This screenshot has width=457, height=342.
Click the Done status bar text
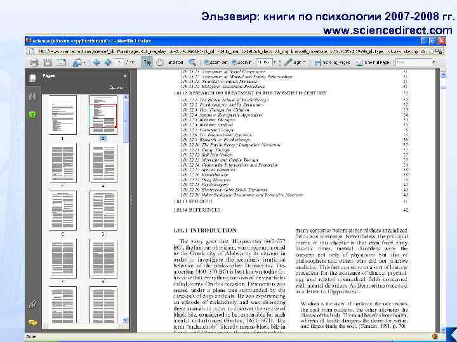31,336
